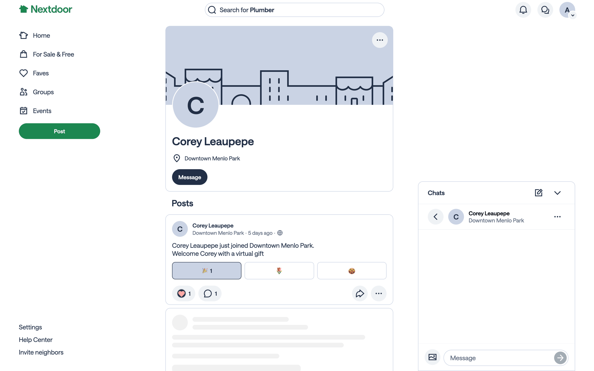
Task: Click the Posts section heading
Action: (183, 203)
